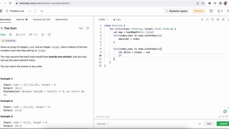Open the Kotlin language dropdown
This screenshot has width=229, height=129.
103,19
